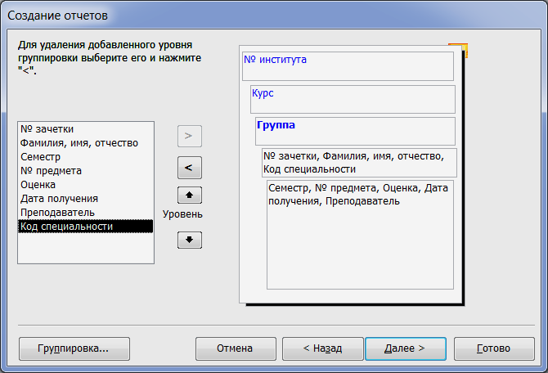Viewport: 548px width, 373px height.
Task: Raise priority with the up arrow button
Action: pyautogui.click(x=190, y=195)
